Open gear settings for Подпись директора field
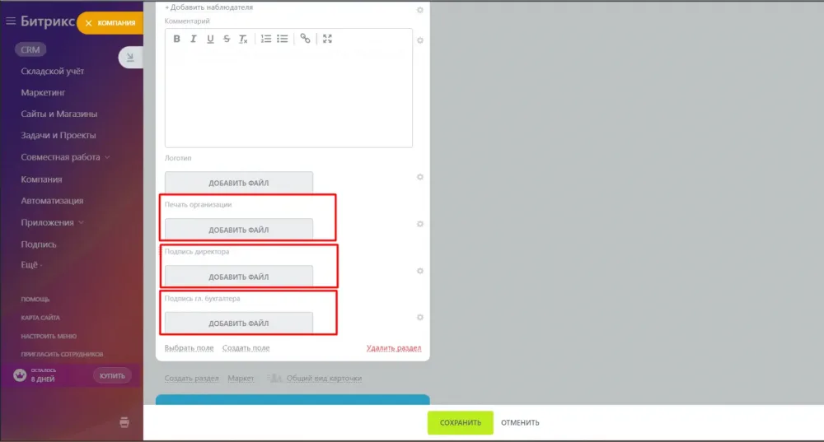824x442 pixels. click(420, 271)
